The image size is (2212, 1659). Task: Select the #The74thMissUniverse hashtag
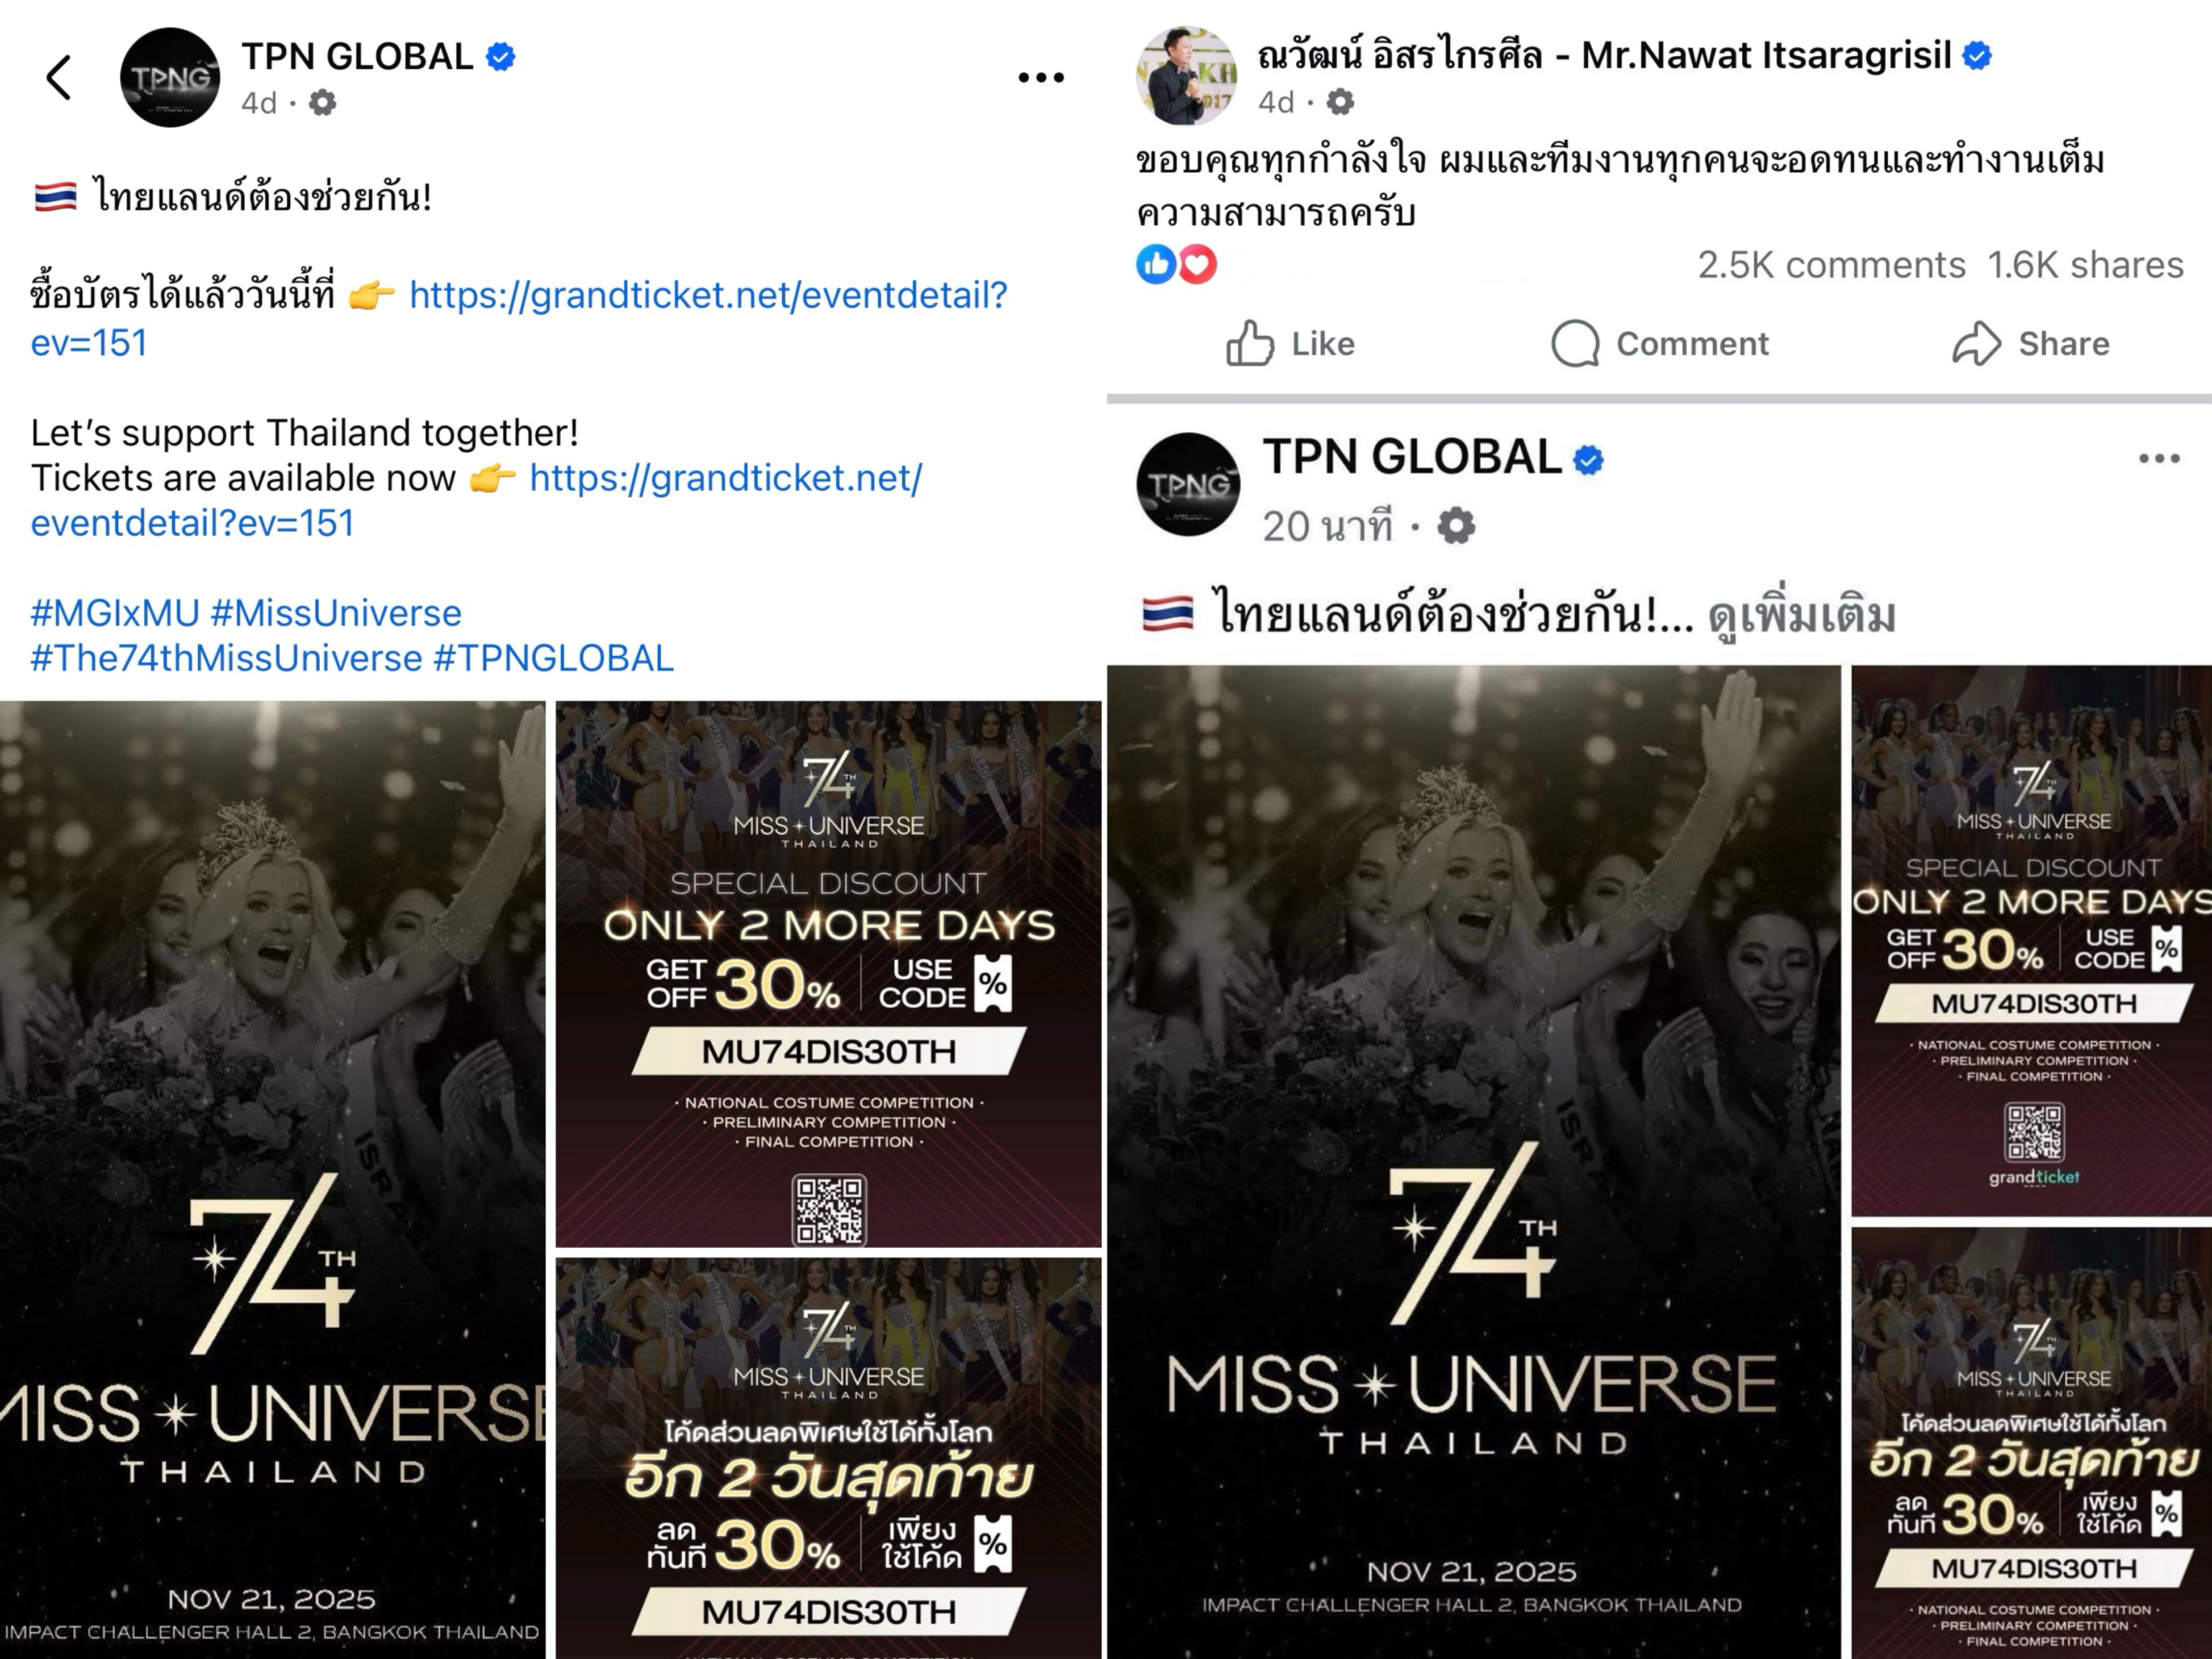click(227, 658)
